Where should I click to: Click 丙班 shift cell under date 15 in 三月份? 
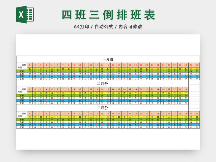(x=108, y=125)
